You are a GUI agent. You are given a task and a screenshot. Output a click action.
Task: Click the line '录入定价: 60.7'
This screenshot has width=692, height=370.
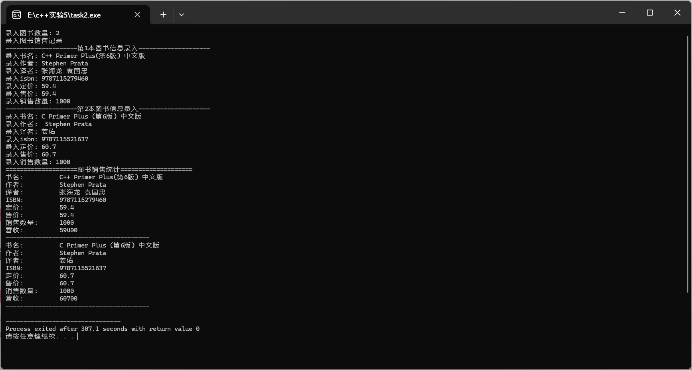coord(31,147)
